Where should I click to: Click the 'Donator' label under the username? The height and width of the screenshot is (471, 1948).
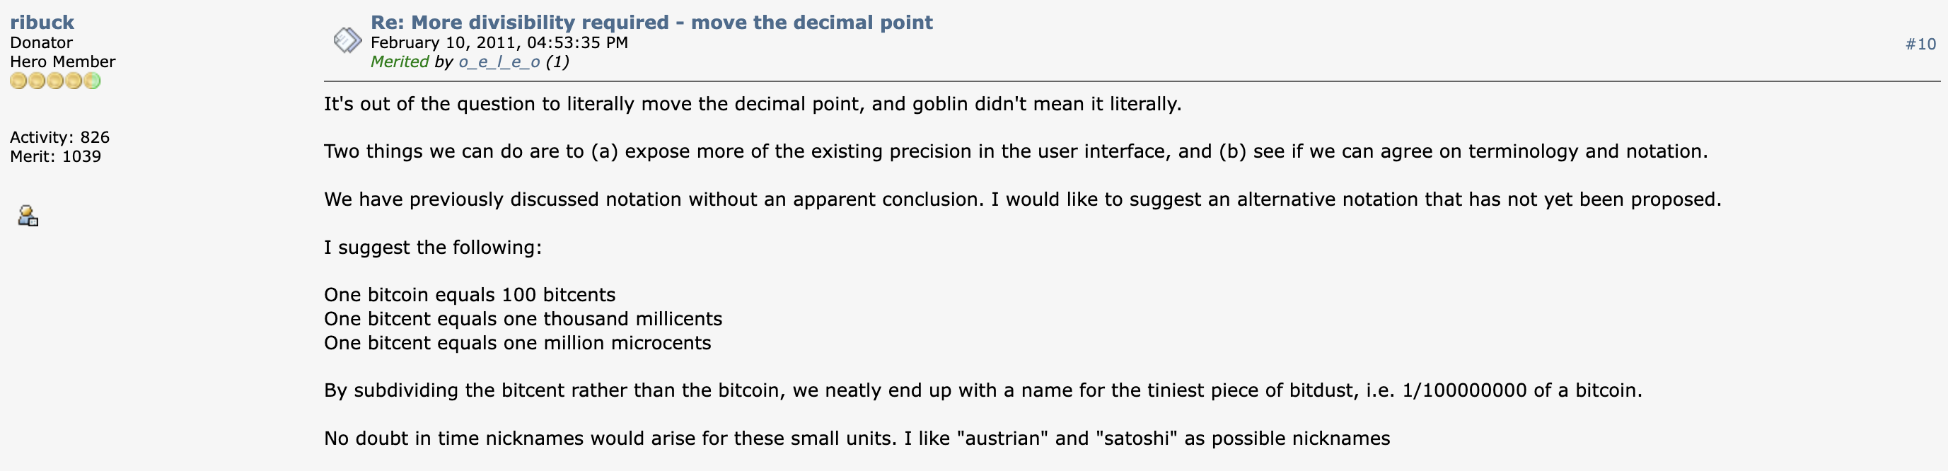point(41,43)
